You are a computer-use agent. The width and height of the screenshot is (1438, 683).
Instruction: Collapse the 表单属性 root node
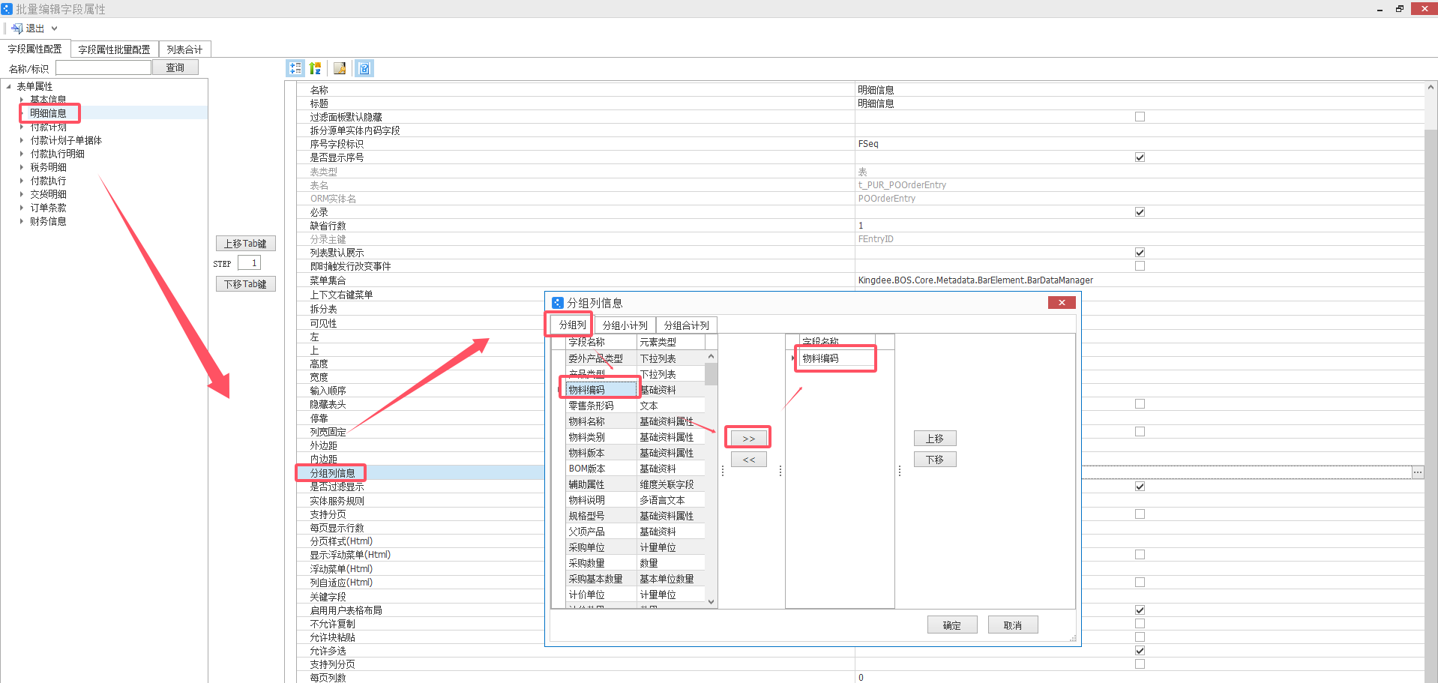[x=9, y=86]
